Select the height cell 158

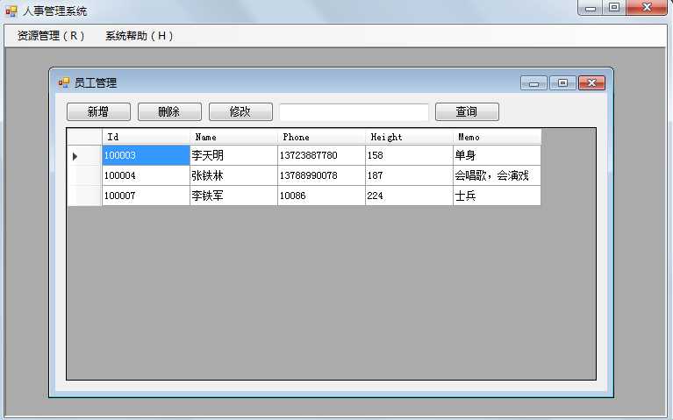409,155
